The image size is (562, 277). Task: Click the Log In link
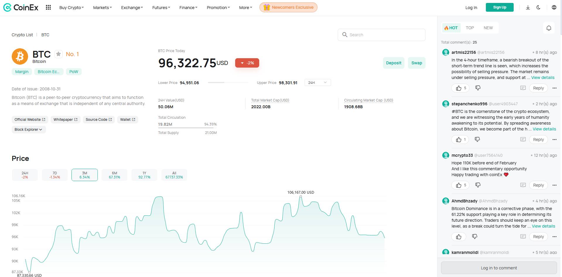(x=471, y=8)
